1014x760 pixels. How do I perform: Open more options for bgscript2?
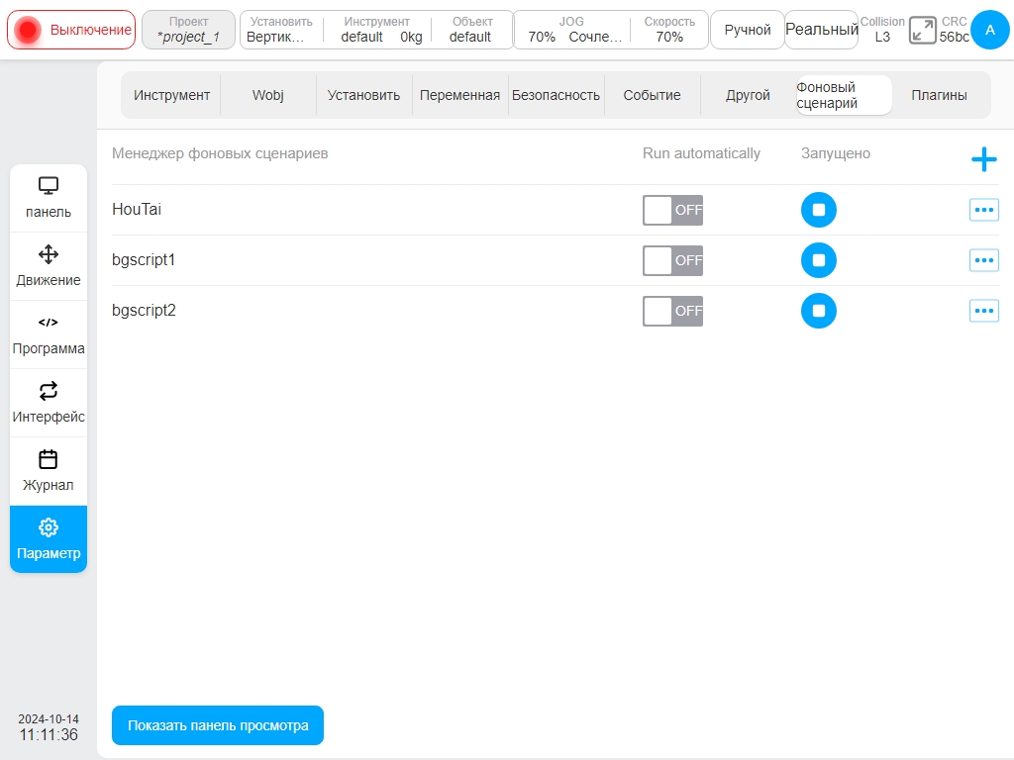click(x=983, y=311)
